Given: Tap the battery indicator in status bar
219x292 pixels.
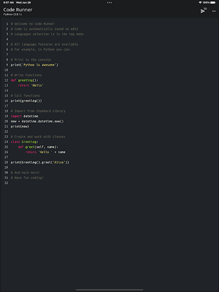Looking at the screenshot, I should pyautogui.click(x=213, y=2).
